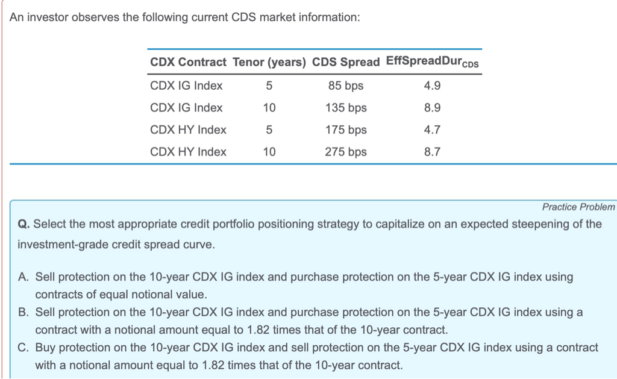Click the EffSpreadDur CDS column header

(x=433, y=62)
